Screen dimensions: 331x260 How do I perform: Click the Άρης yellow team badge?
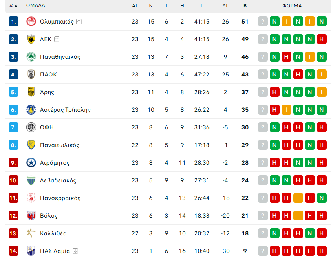click(31, 92)
